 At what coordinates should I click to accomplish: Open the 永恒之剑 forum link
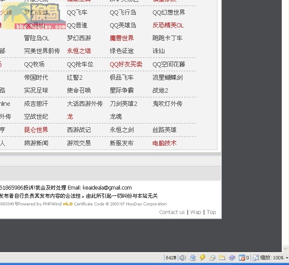(122, 130)
